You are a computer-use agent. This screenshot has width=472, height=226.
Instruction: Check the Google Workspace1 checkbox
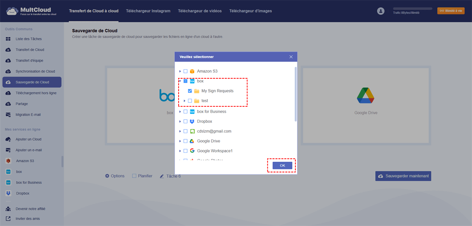click(x=186, y=151)
